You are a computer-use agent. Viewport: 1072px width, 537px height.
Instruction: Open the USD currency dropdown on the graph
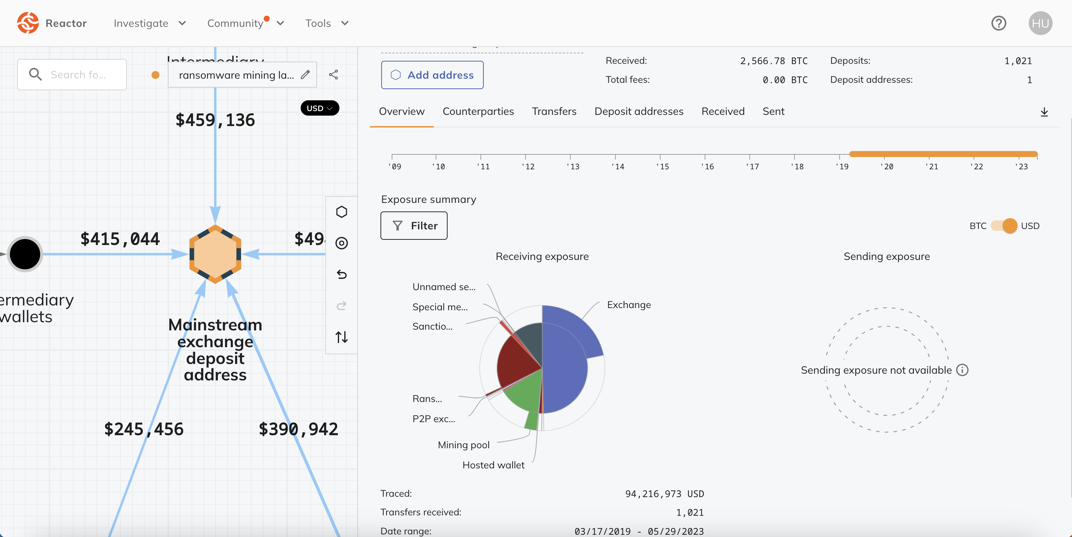pos(319,108)
